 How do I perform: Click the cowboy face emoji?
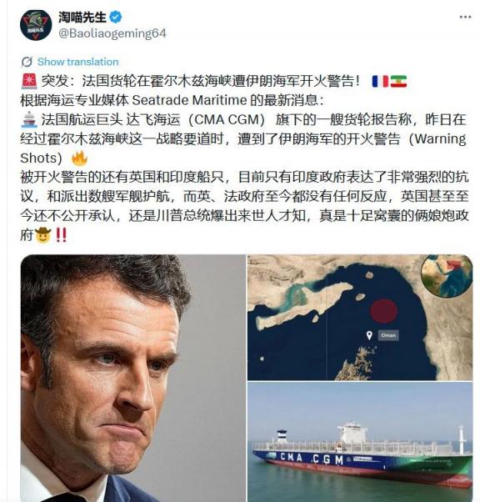point(42,235)
